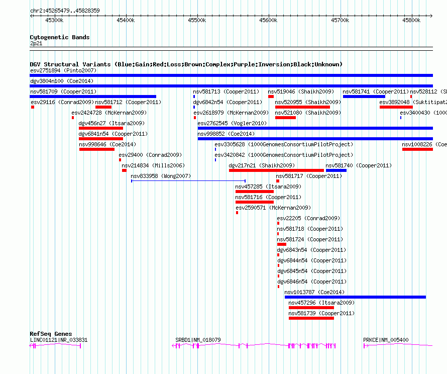Viewport: 447px width, 374px height.
Task: Open nsv998646 (Coe2014) variant
Action: tap(107, 144)
